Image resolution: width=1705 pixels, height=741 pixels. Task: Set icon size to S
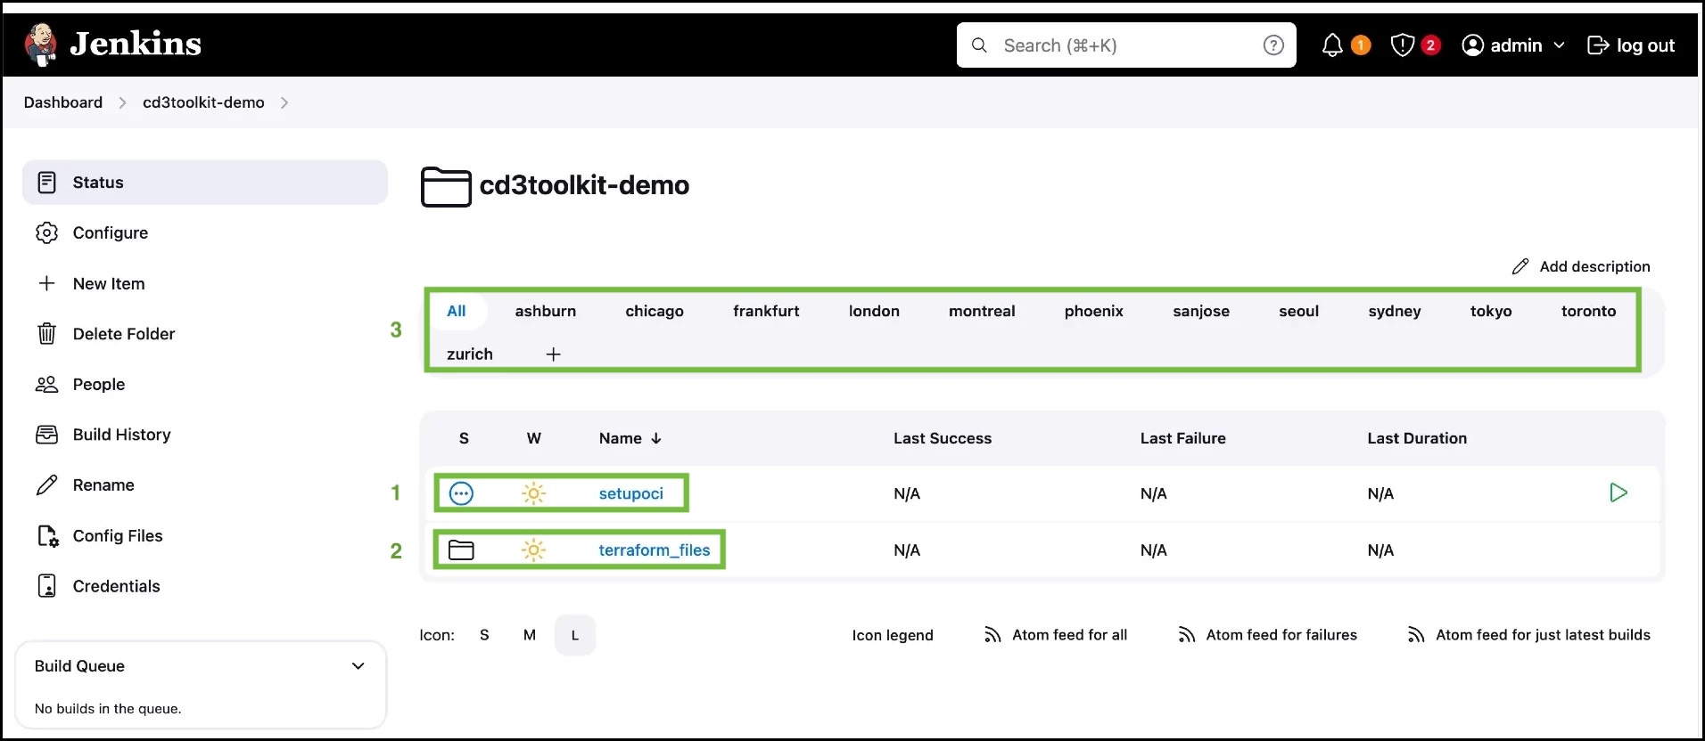pos(484,635)
